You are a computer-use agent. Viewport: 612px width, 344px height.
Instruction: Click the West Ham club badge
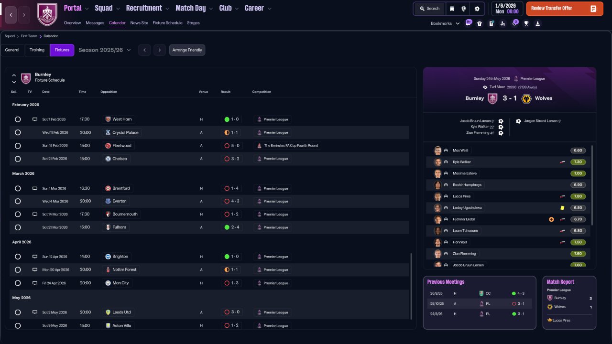pyautogui.click(x=108, y=119)
